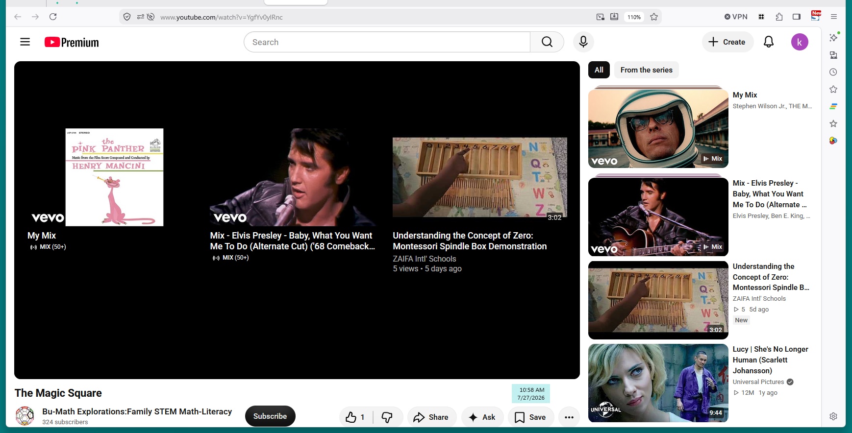852x433 pixels.
Task: Open sidebar settings gear
Action: coord(833,416)
